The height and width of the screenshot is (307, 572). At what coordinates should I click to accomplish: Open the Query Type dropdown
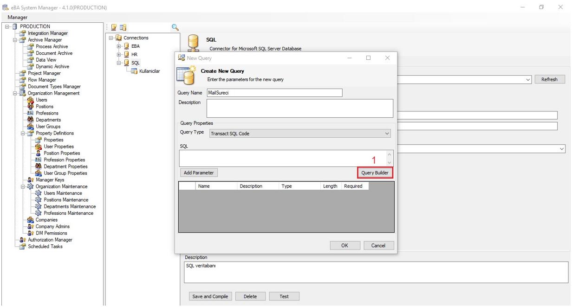tap(299, 134)
